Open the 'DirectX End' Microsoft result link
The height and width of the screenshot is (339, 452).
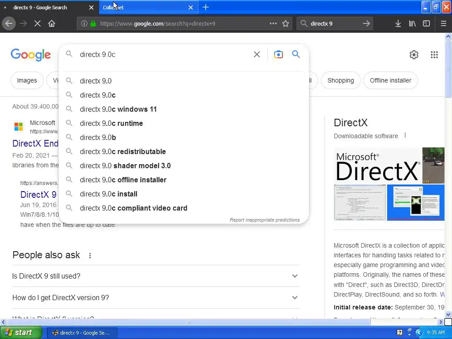(x=35, y=143)
